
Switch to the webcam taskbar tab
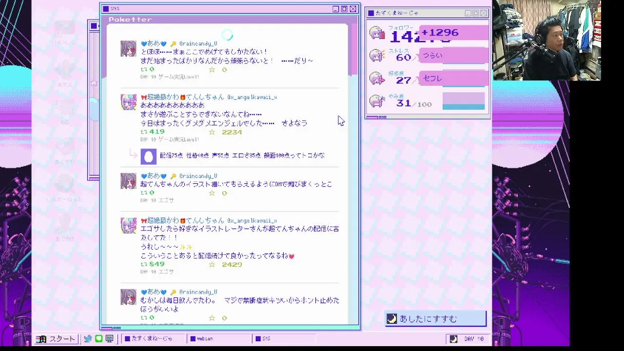point(219,339)
